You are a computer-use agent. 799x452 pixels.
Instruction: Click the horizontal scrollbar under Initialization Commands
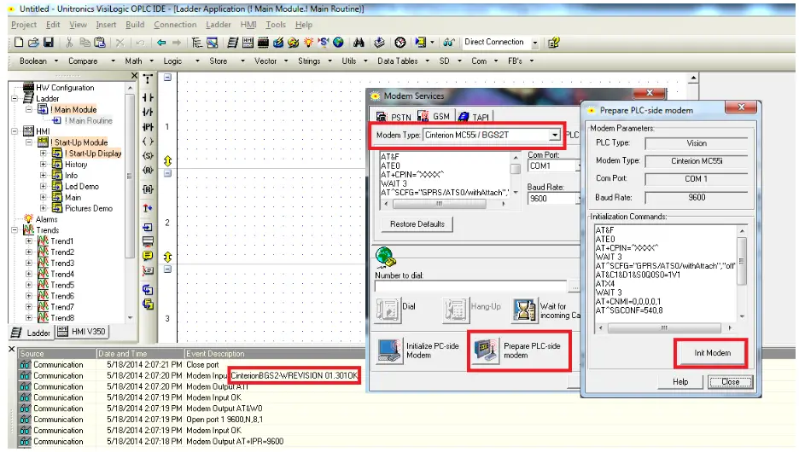tap(664, 327)
